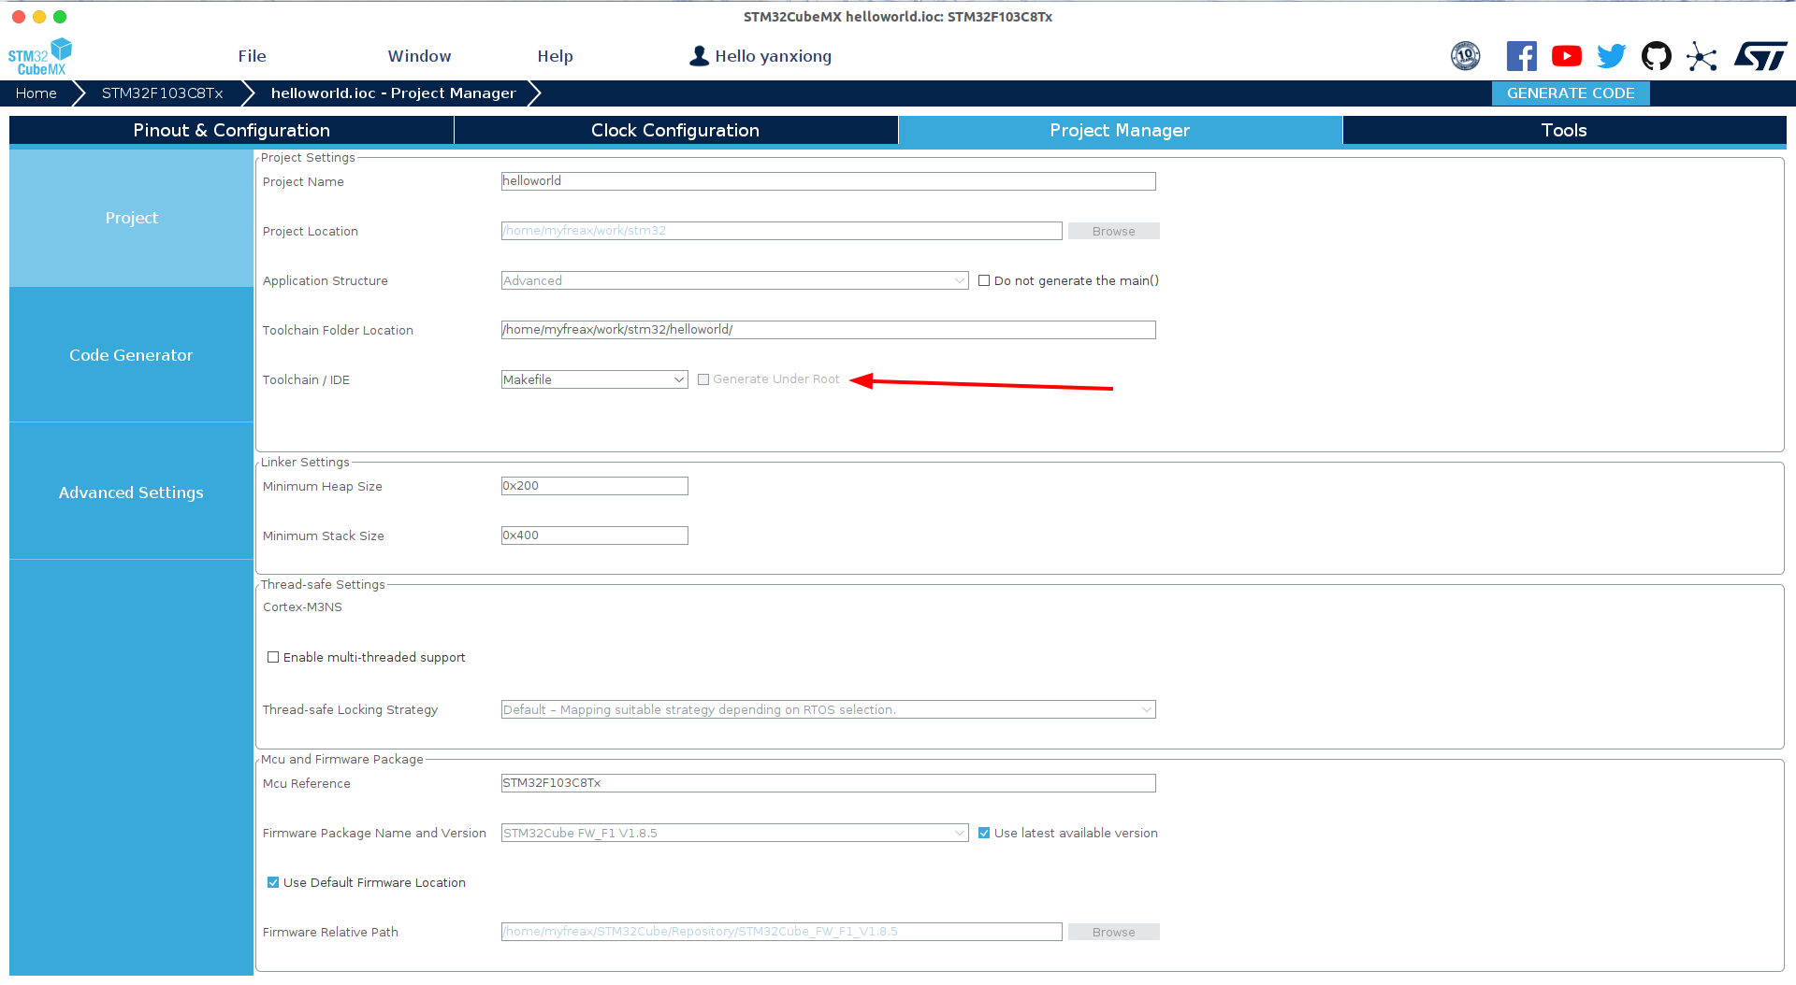Go to Home breadcrumb
The image size is (1796, 985).
36,93
